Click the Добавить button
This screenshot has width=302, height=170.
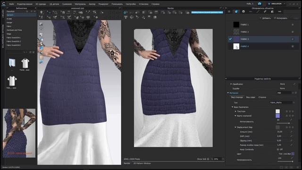coord(265,18)
